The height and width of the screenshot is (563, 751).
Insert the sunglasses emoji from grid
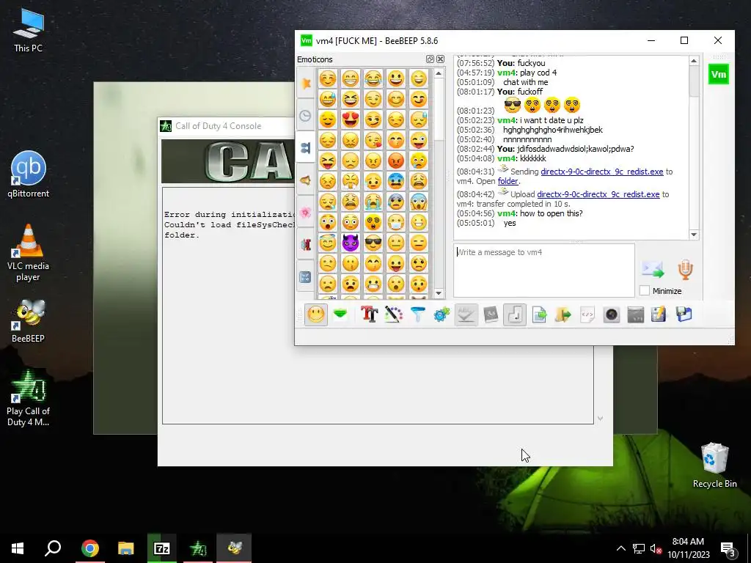(373, 243)
